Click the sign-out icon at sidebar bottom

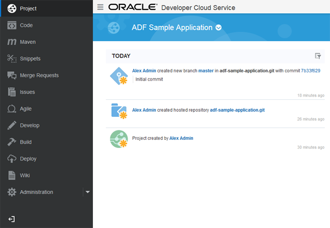coord(12,219)
